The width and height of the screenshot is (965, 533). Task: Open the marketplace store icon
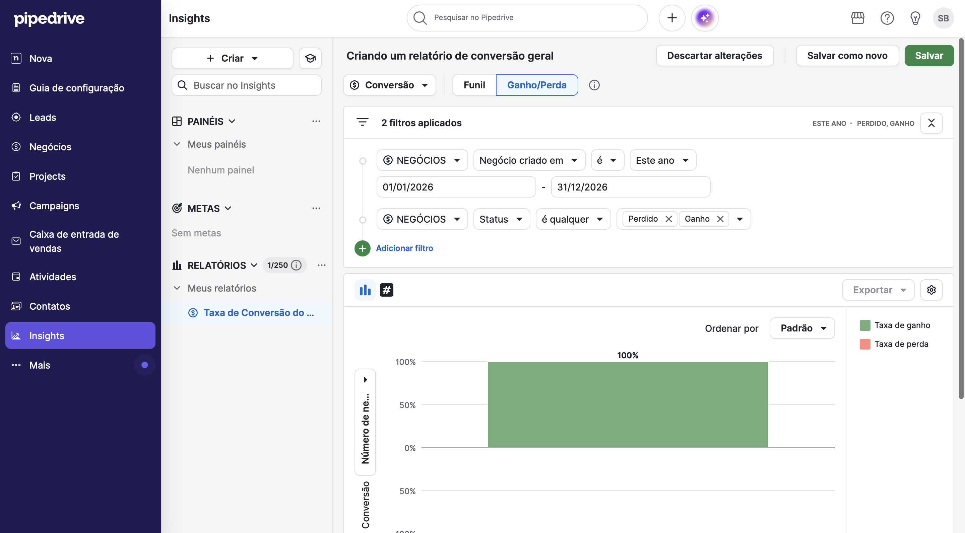click(857, 18)
